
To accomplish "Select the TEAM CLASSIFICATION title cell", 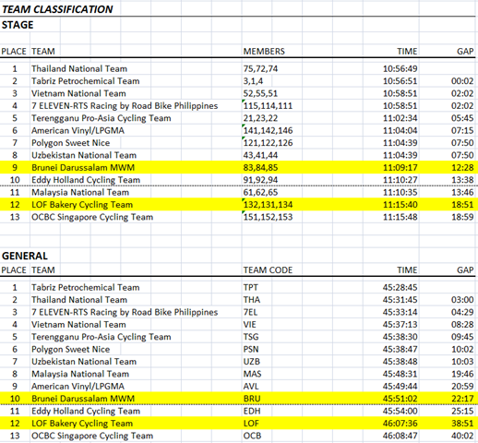I will [x=57, y=9].
